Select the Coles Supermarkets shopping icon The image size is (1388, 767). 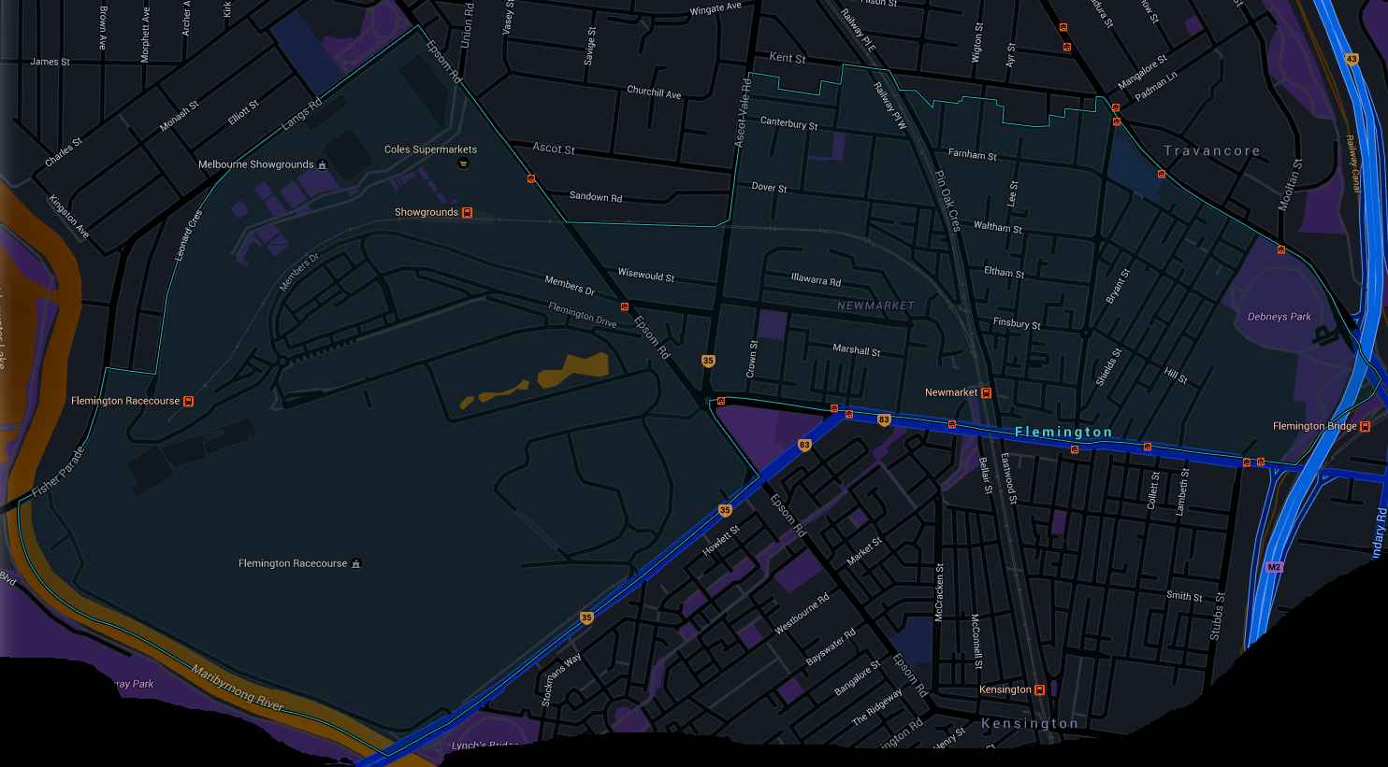462,163
